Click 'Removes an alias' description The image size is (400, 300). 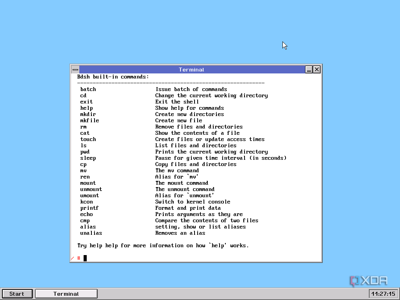point(180,233)
